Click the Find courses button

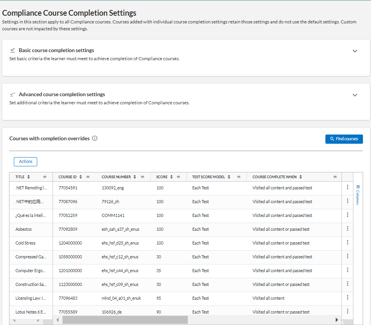(x=344, y=139)
